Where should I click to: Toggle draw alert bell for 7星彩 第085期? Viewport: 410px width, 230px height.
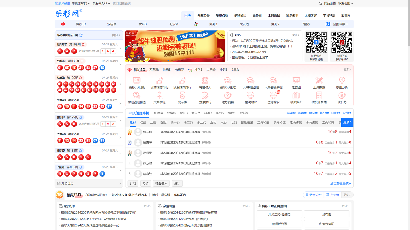[81, 167]
